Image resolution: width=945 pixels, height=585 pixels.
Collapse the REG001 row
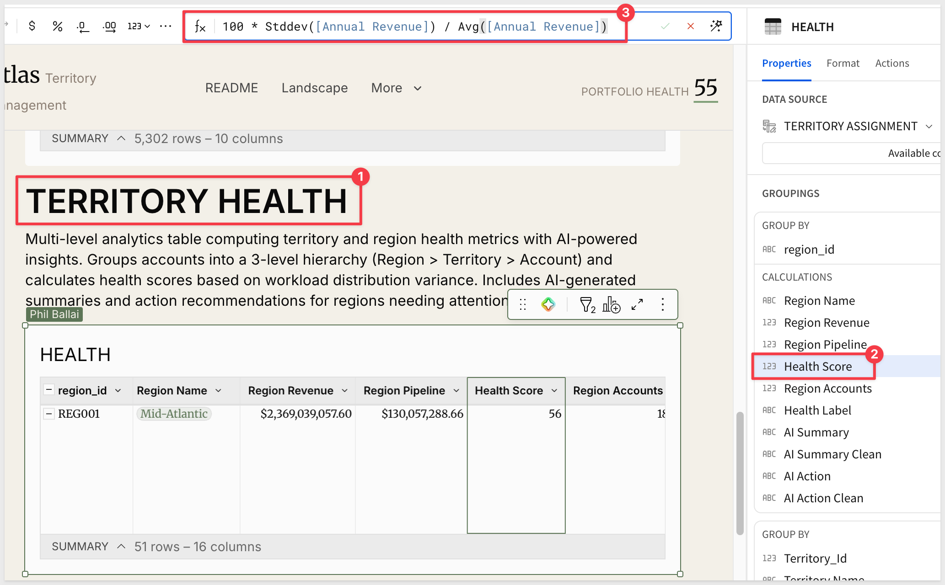[x=48, y=414]
